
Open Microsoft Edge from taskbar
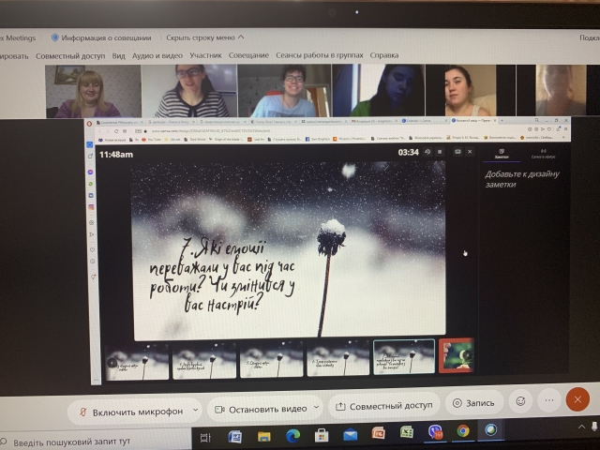pyautogui.click(x=292, y=435)
